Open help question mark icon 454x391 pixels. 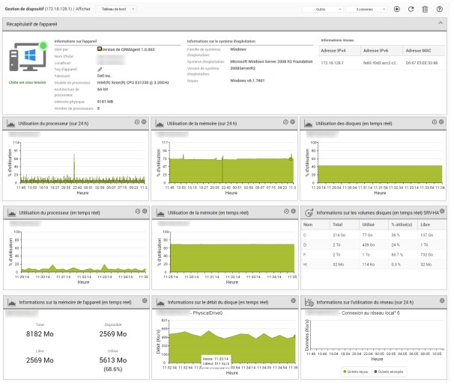click(440, 9)
